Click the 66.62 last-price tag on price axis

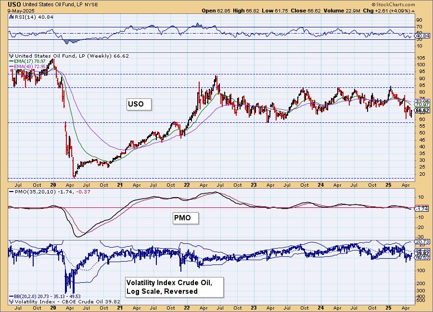coord(422,111)
